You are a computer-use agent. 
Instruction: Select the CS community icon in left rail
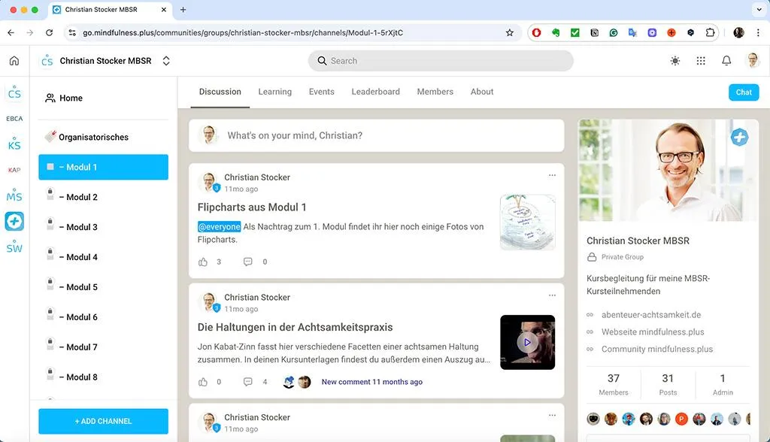pyautogui.click(x=14, y=92)
